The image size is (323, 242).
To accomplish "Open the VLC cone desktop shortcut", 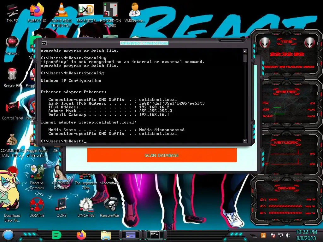I will (62, 14).
